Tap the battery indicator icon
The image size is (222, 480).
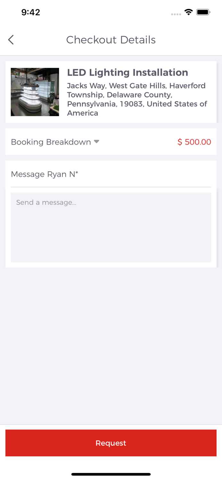(203, 12)
